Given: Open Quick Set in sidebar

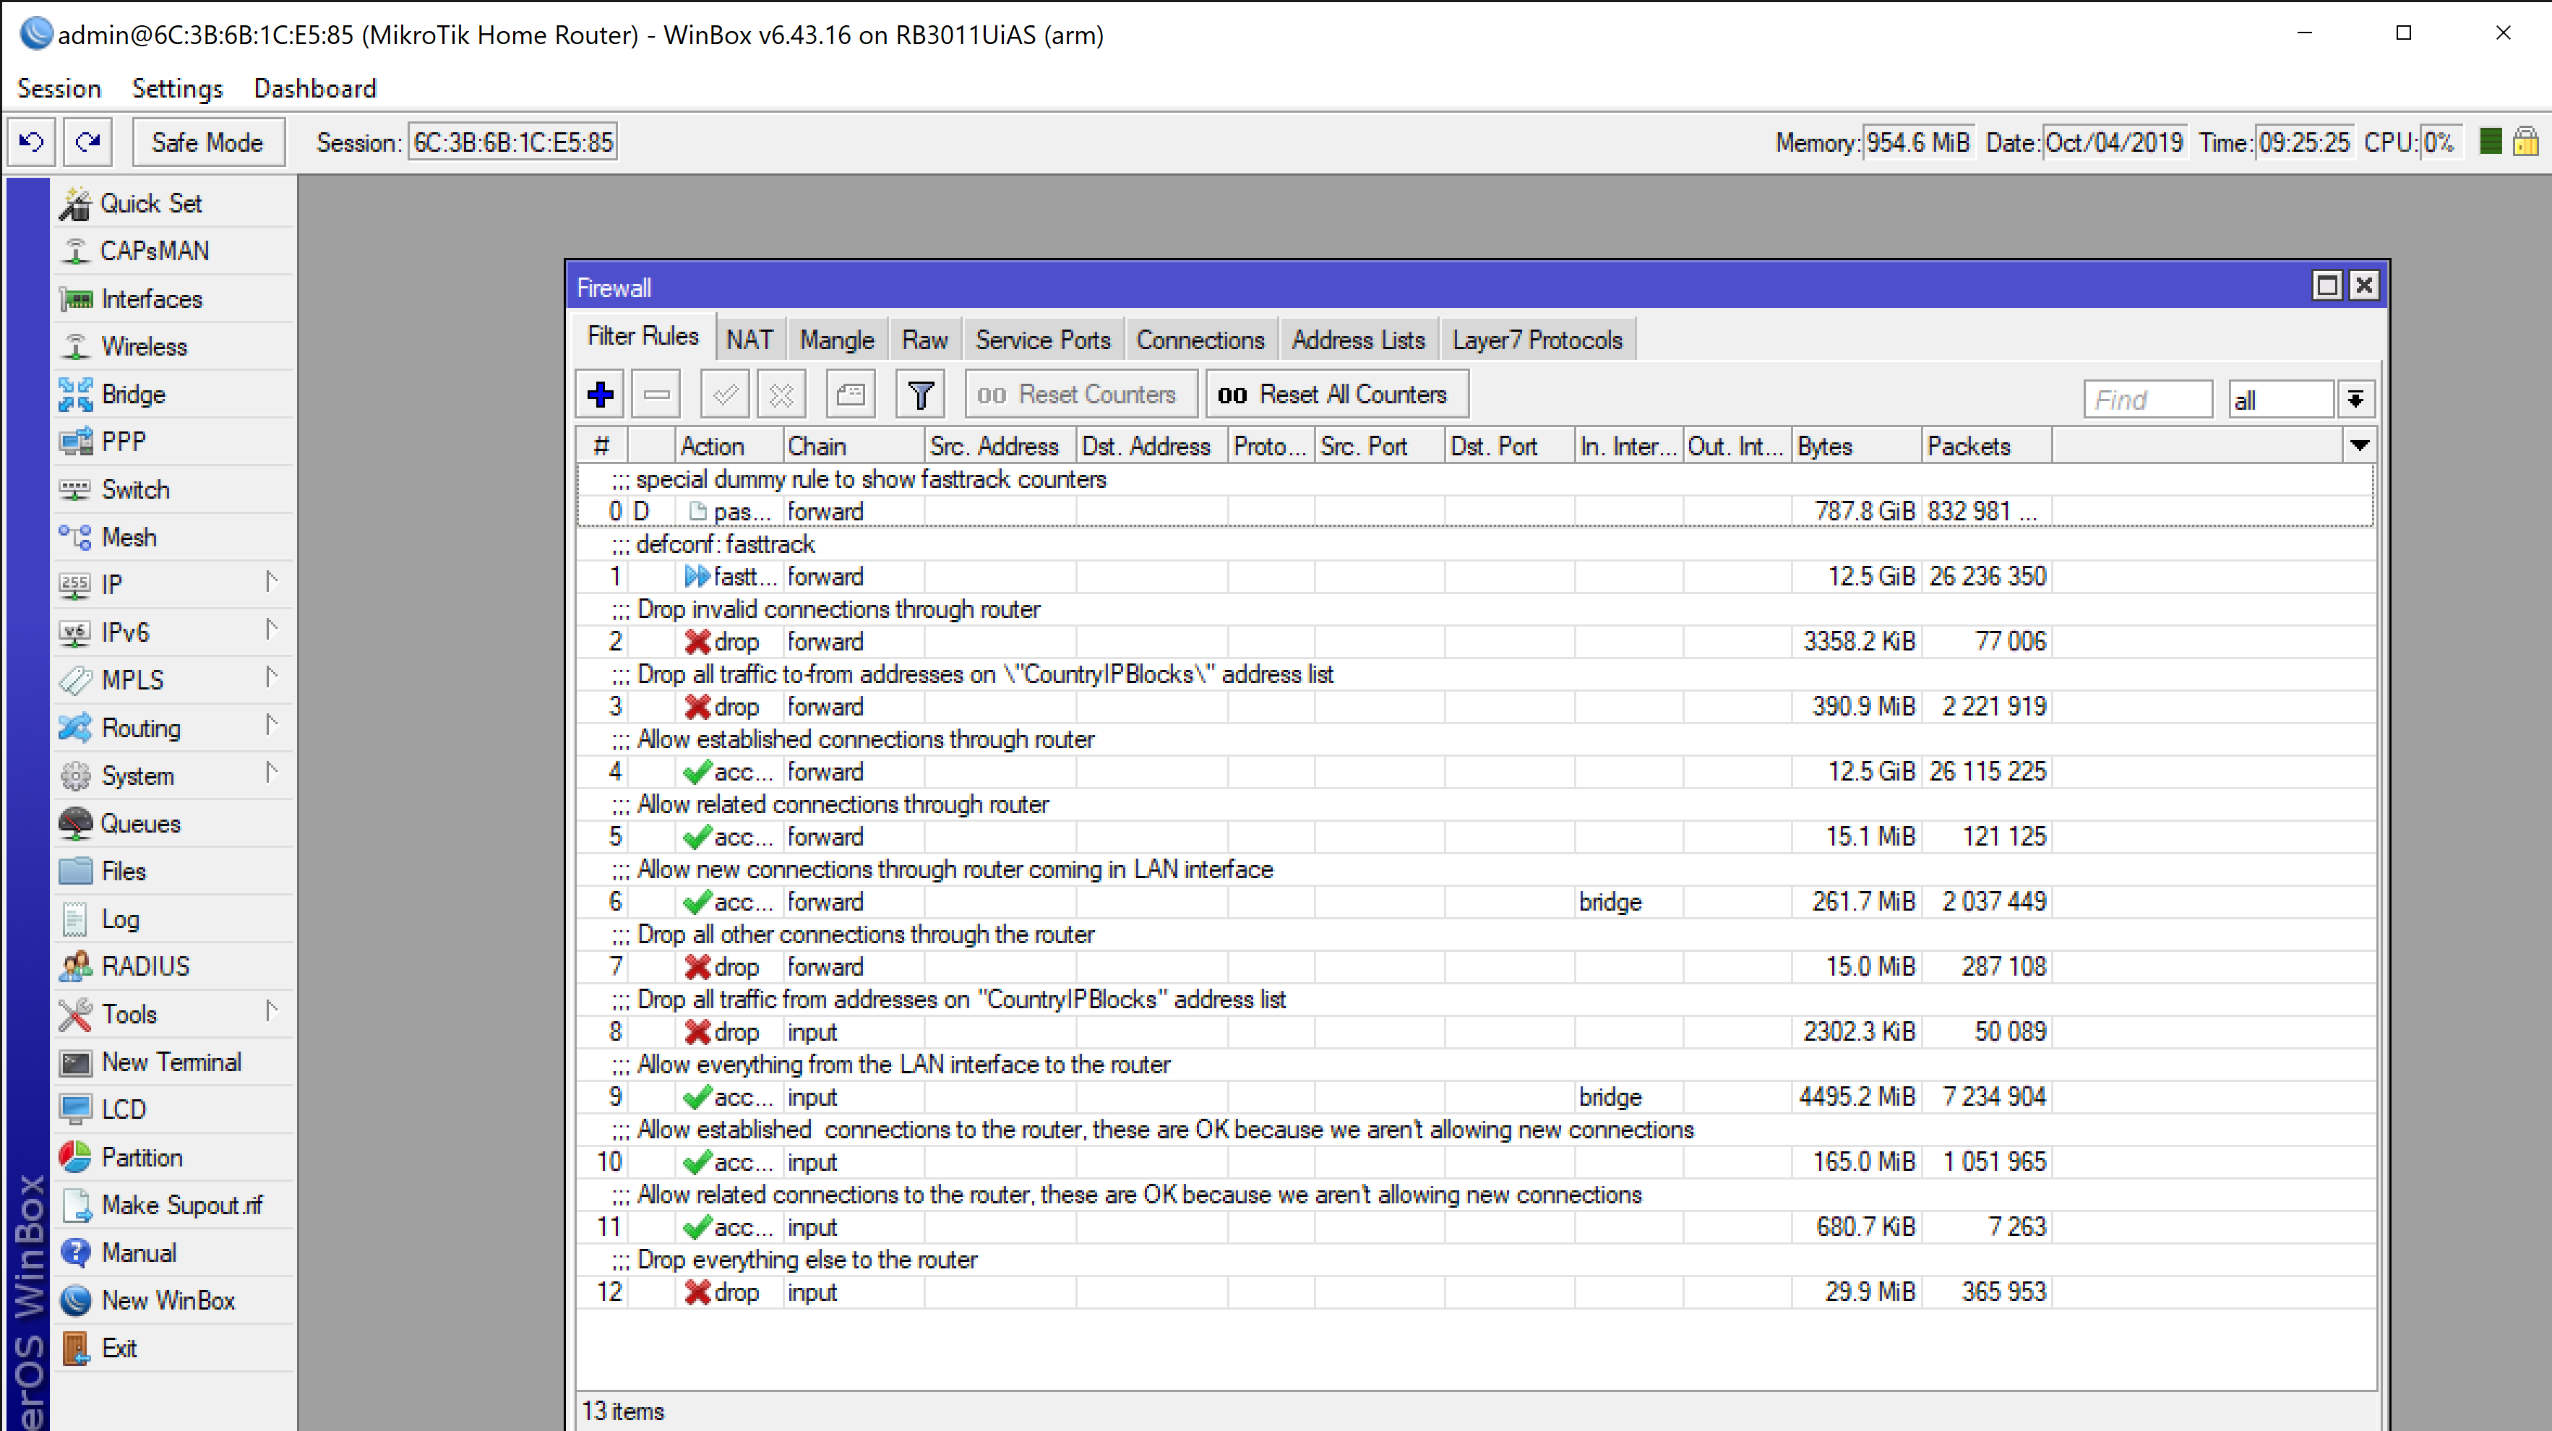Looking at the screenshot, I should click(173, 203).
